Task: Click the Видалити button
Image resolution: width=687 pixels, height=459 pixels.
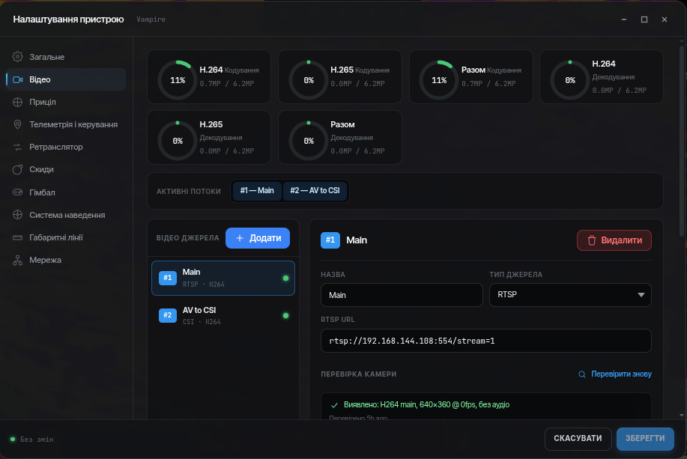Action: coord(614,240)
